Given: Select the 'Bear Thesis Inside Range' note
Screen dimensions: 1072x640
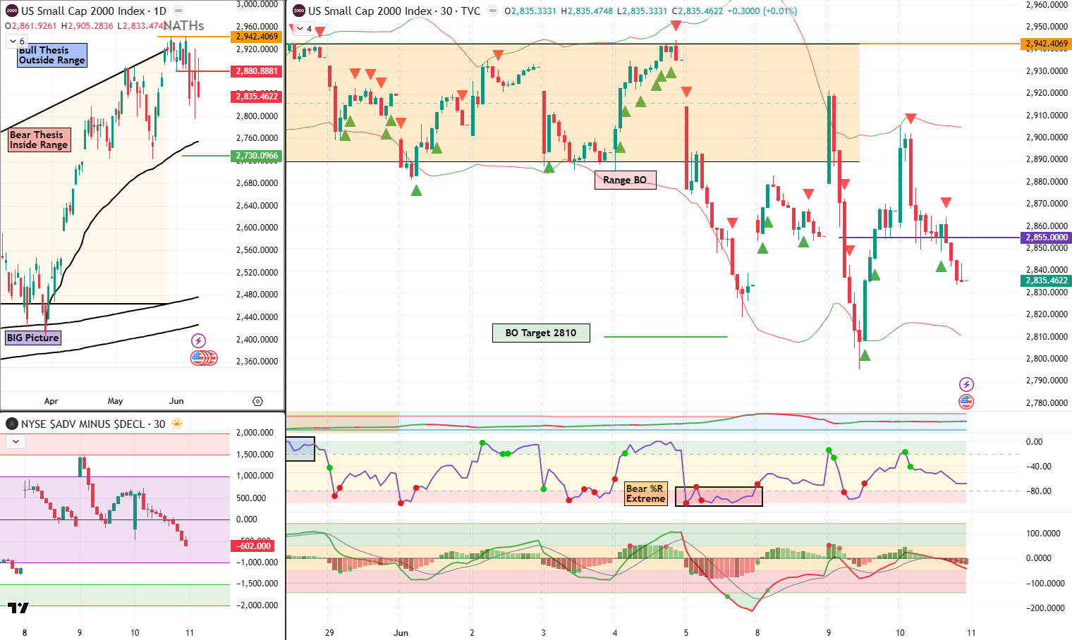Looking at the screenshot, I should click(39, 140).
